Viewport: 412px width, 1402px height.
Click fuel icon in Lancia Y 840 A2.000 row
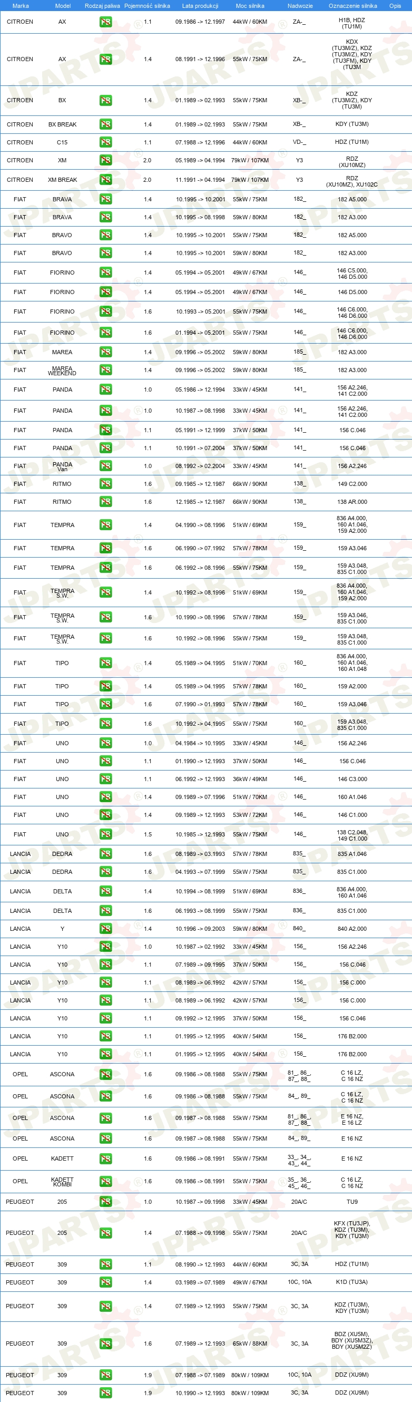[x=105, y=929]
